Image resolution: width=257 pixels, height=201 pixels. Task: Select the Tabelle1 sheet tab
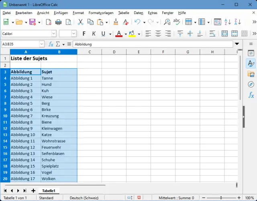(49, 191)
